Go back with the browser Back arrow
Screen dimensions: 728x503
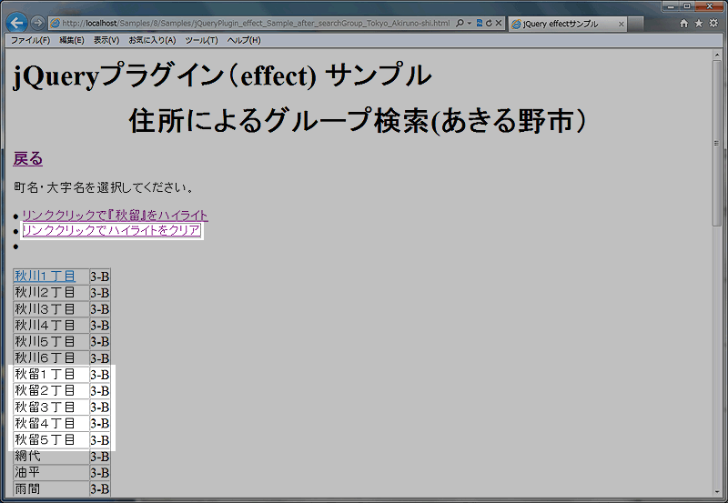(x=16, y=22)
